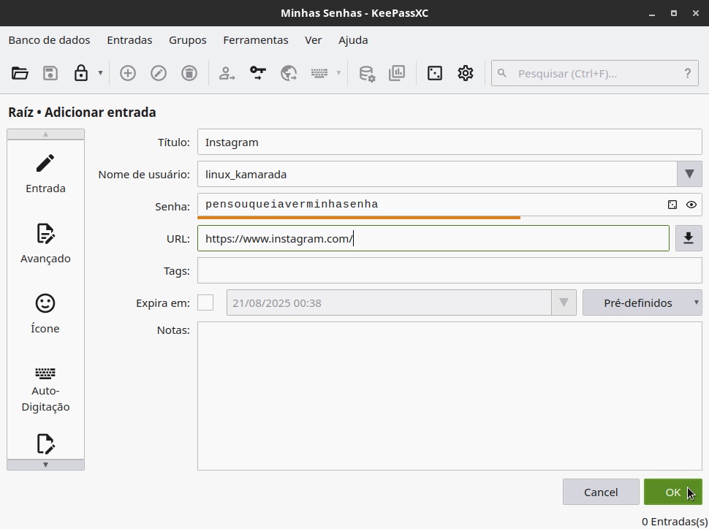
Task: Open the Auto-Type toolbar dropdown arrow
Action: point(338,73)
